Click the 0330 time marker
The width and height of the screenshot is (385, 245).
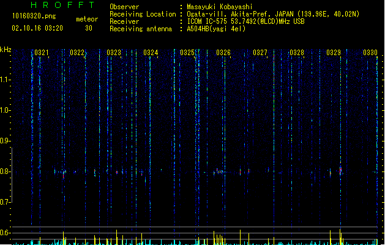[370, 53]
